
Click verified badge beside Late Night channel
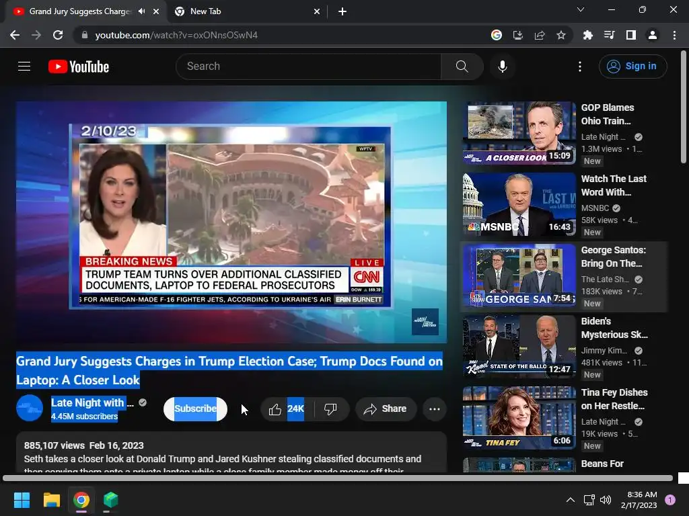tap(143, 402)
